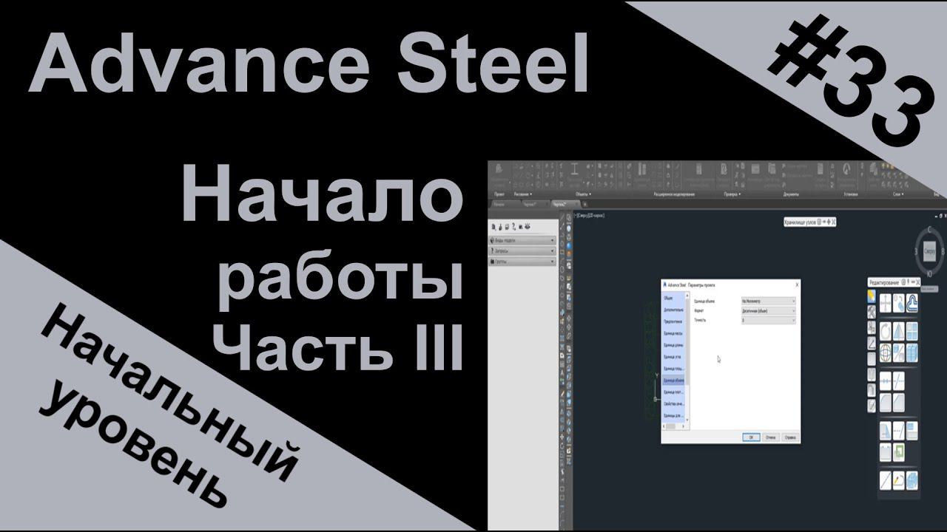Screen dimensions: 947x532
Task: Select Дополнительно in the settings list
Action: (x=674, y=310)
